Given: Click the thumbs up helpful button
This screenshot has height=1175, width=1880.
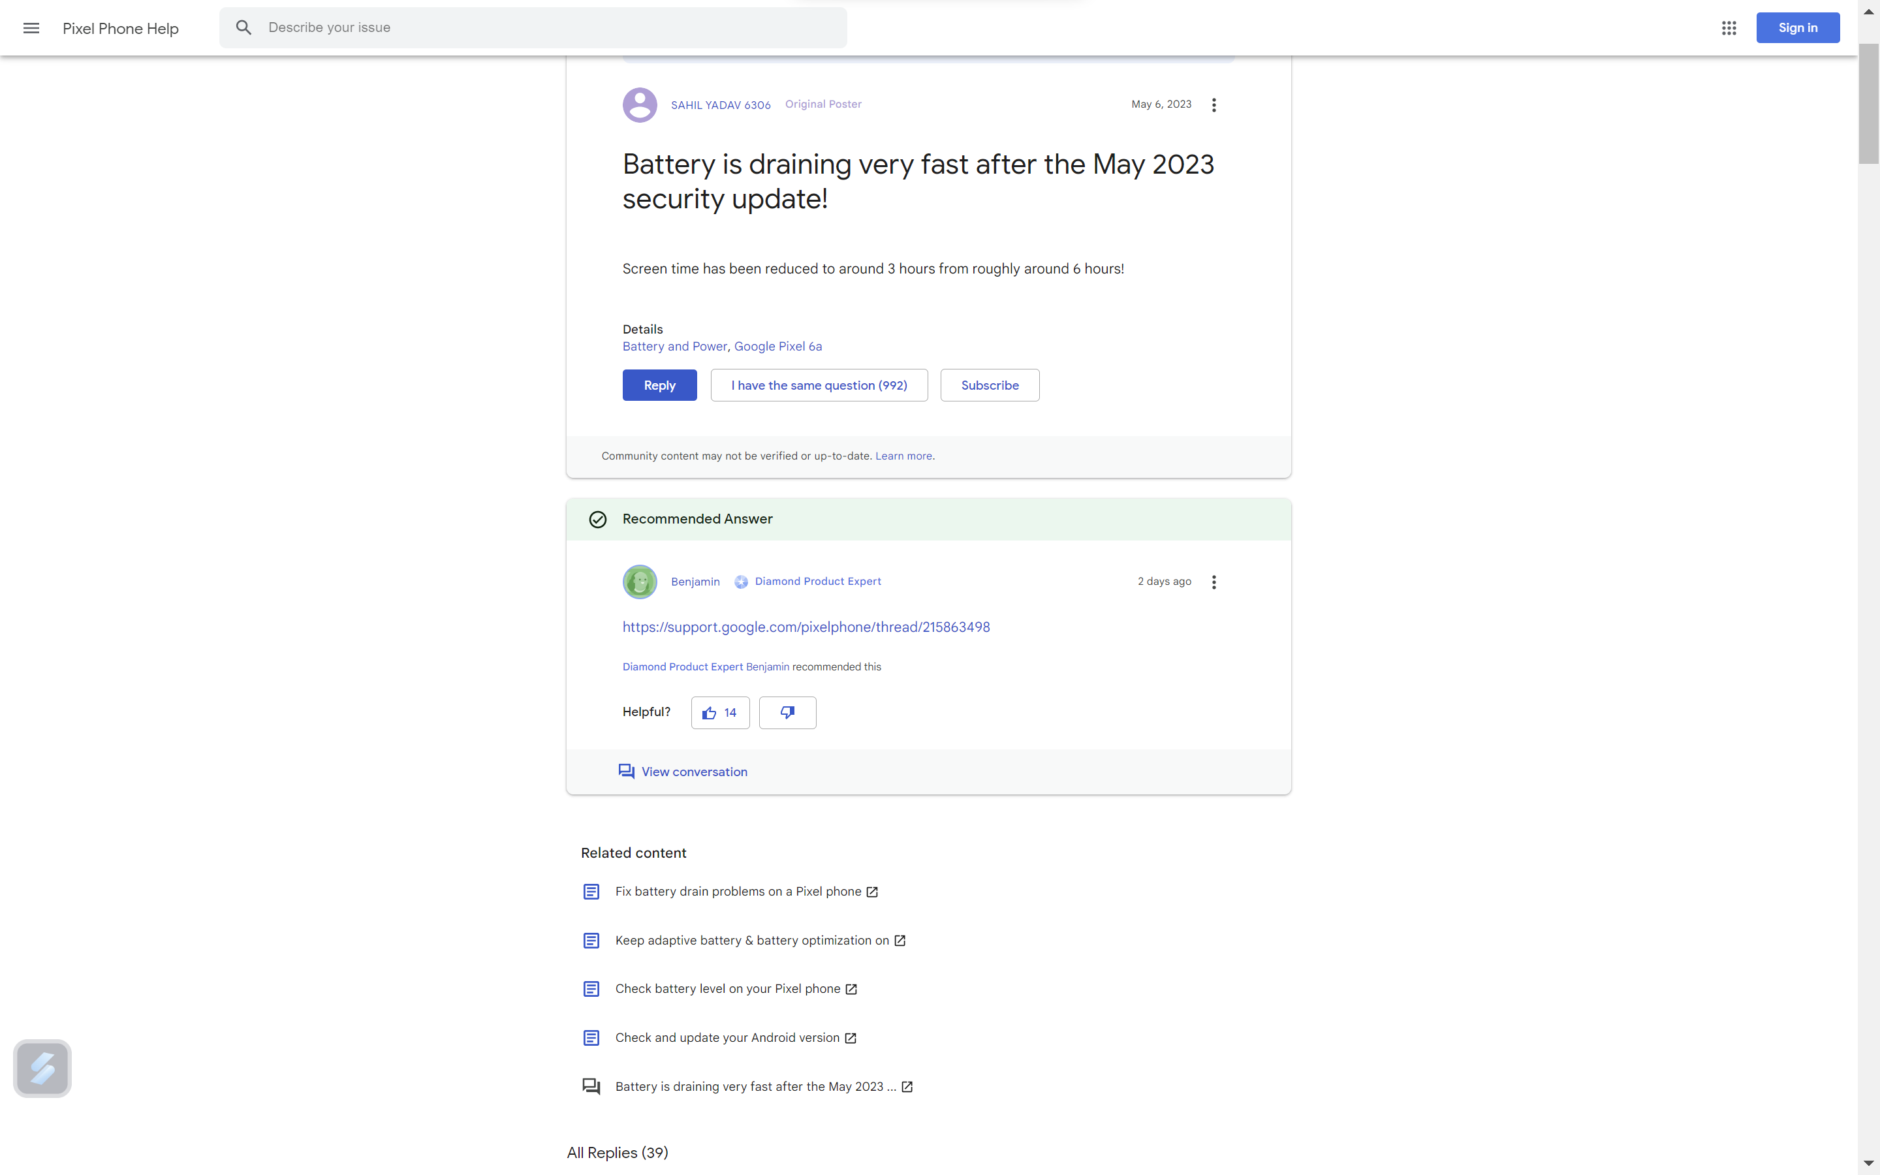Looking at the screenshot, I should (x=720, y=713).
